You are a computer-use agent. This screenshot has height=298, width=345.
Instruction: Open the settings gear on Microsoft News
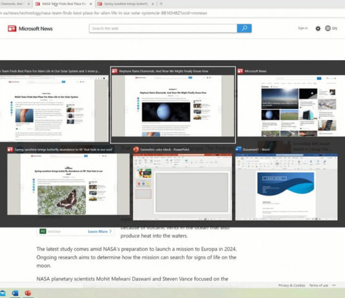pos(318,28)
